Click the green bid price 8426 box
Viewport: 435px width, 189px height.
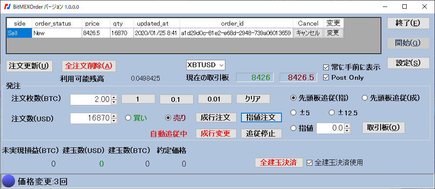click(254, 78)
